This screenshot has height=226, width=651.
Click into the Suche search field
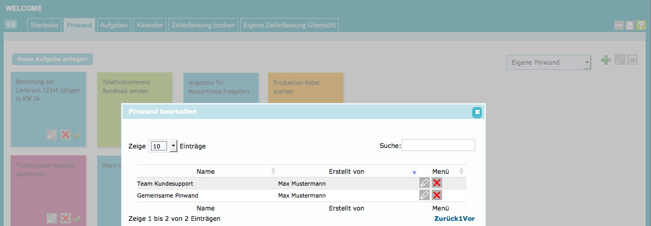tap(438, 146)
